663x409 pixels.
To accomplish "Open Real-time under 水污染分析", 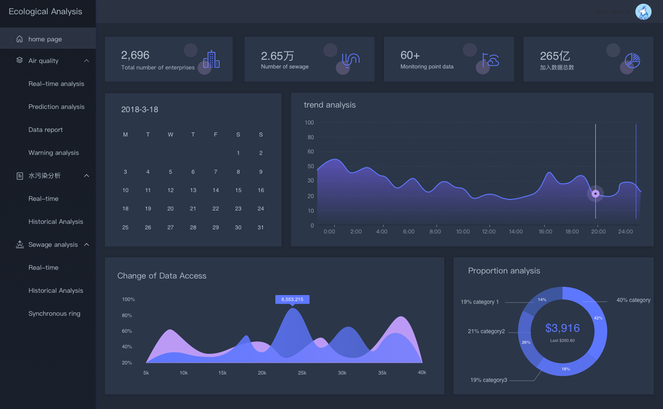I will tap(43, 198).
